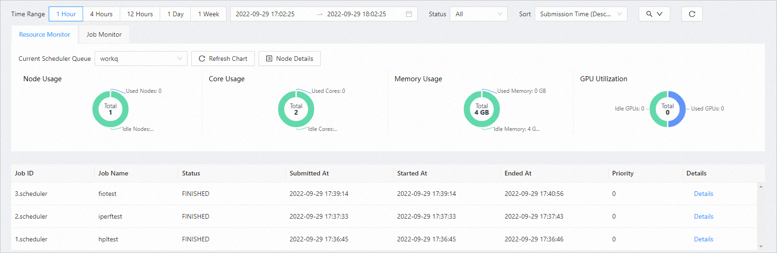Image resolution: width=777 pixels, height=253 pixels.
Task: Click the Used Memory: 0 GB label
Action: tap(522, 91)
